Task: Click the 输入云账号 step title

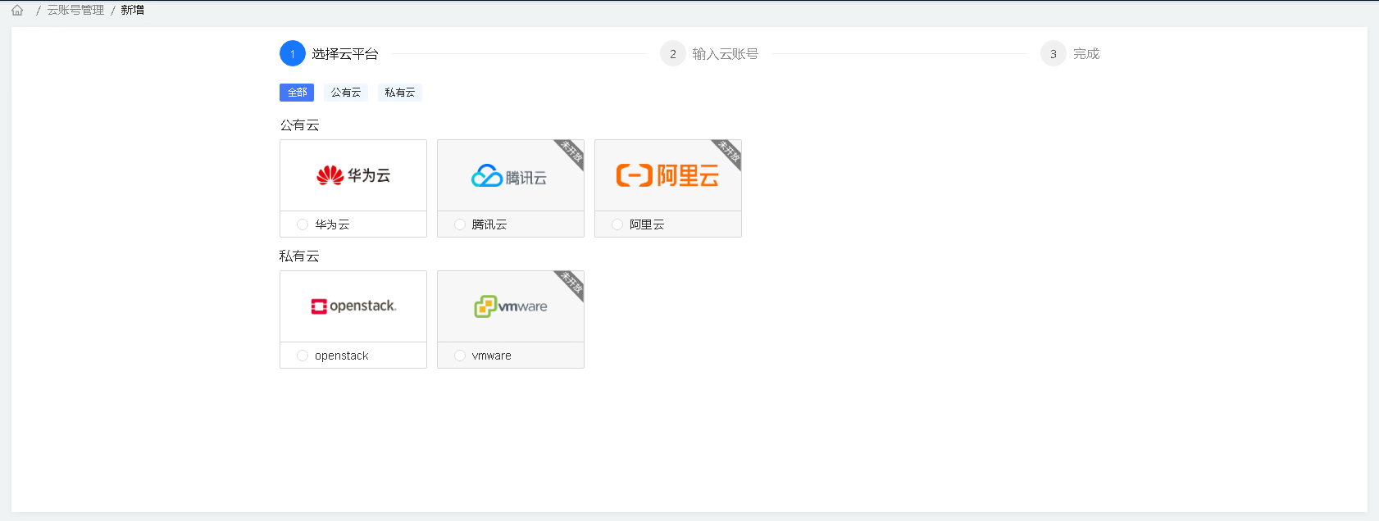Action: 726,53
